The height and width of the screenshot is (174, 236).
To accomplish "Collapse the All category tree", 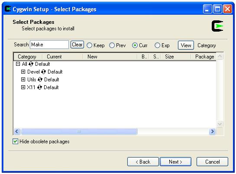I will click(x=18, y=64).
